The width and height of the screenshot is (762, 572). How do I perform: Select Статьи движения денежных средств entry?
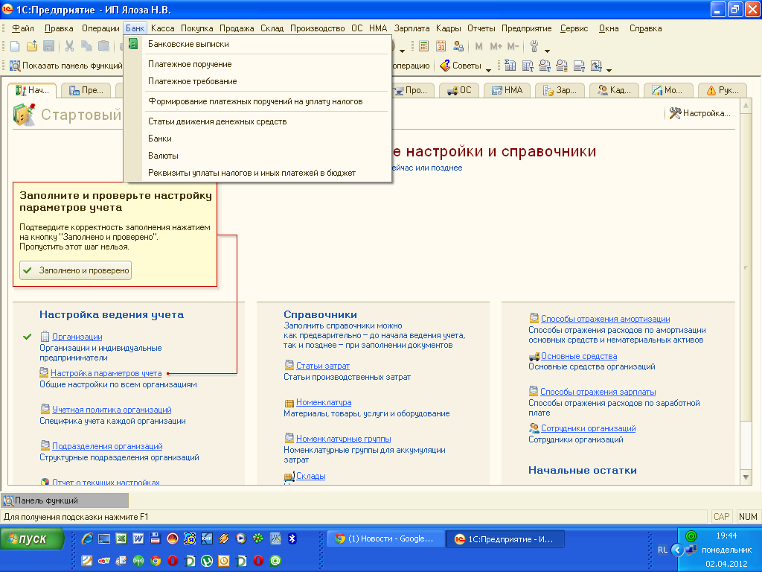click(257, 121)
